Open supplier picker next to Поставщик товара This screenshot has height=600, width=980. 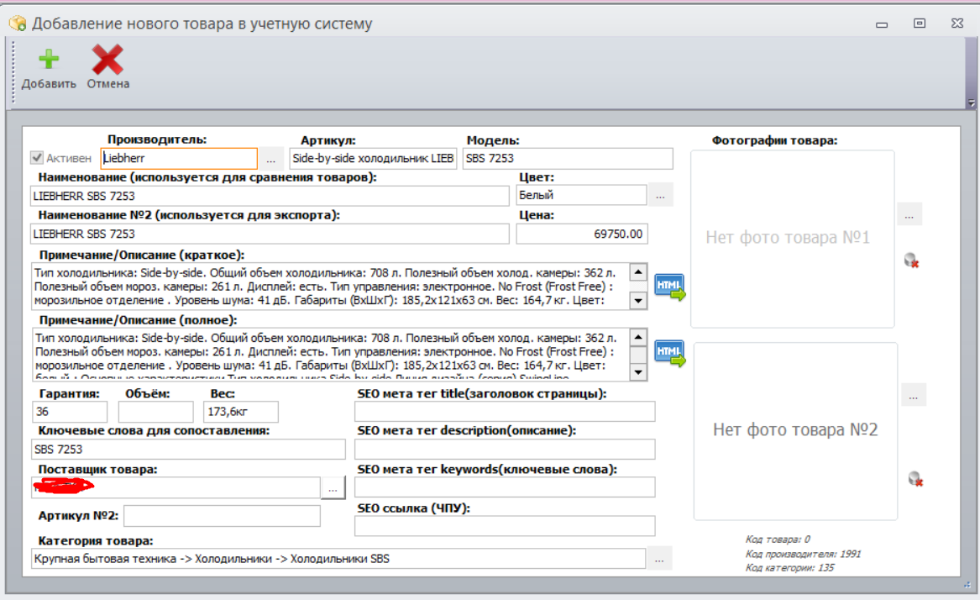tap(333, 487)
